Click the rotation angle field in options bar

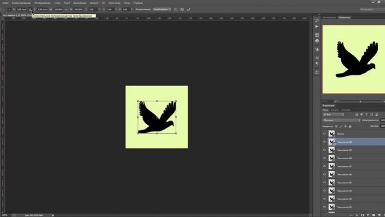click(x=93, y=10)
